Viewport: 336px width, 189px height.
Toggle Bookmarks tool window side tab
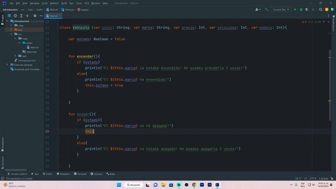[2, 145]
